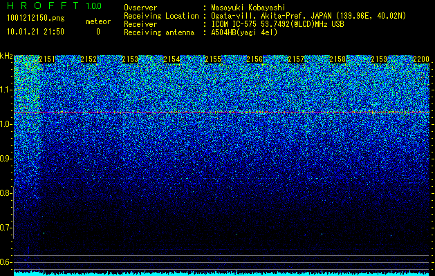This screenshot has width=435, height=276.
Task: Click the 2153 time marker
Action: point(130,59)
